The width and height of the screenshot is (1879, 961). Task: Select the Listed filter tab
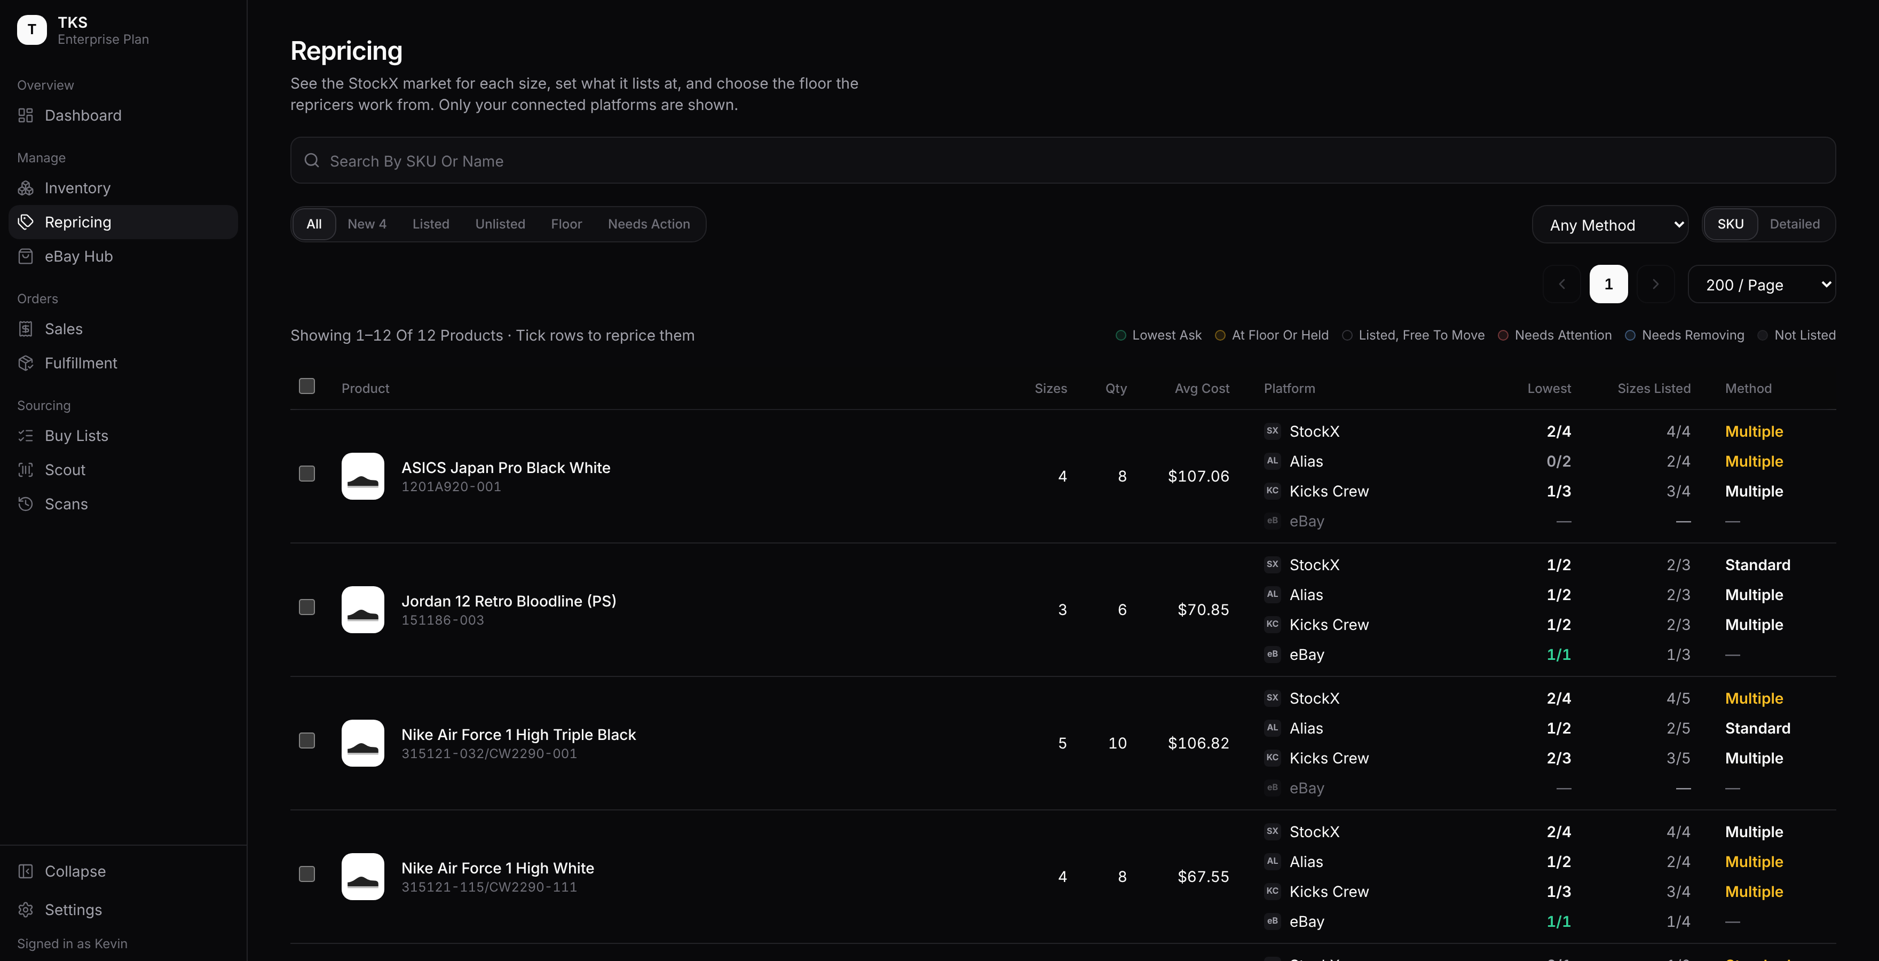[430, 224]
